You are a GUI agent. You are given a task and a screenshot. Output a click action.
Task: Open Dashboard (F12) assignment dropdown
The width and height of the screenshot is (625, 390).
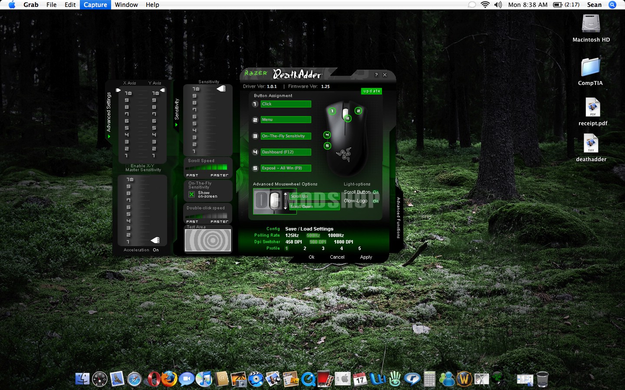[x=286, y=152]
